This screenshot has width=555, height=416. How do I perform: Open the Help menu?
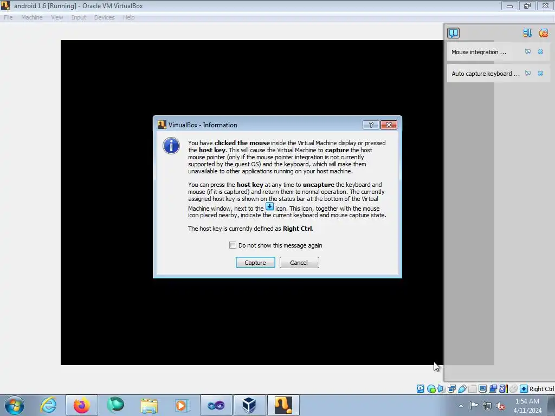129,17
